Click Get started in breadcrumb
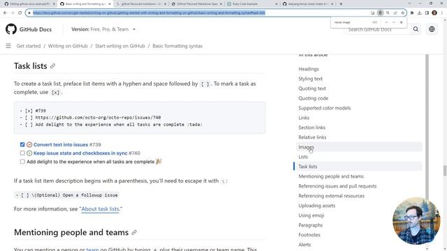 [29, 46]
